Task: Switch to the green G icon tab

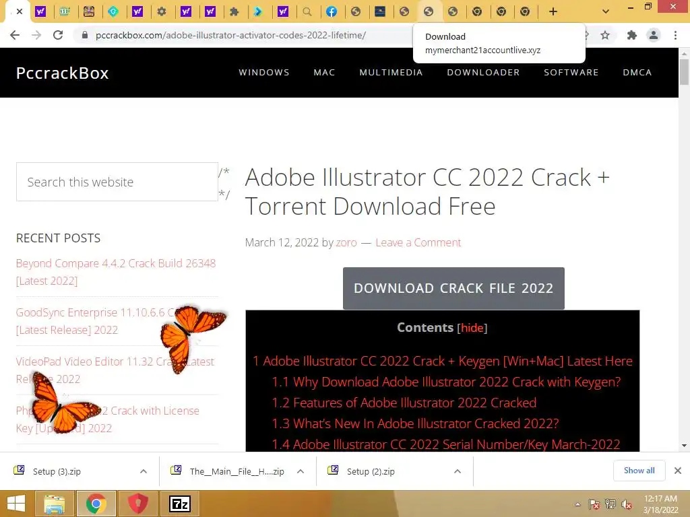Action: point(113,11)
